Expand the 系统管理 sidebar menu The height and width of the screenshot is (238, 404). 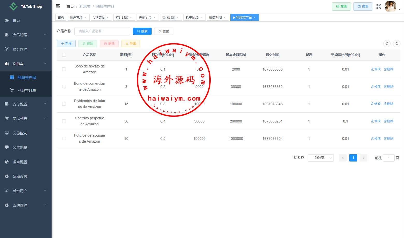coord(45,205)
